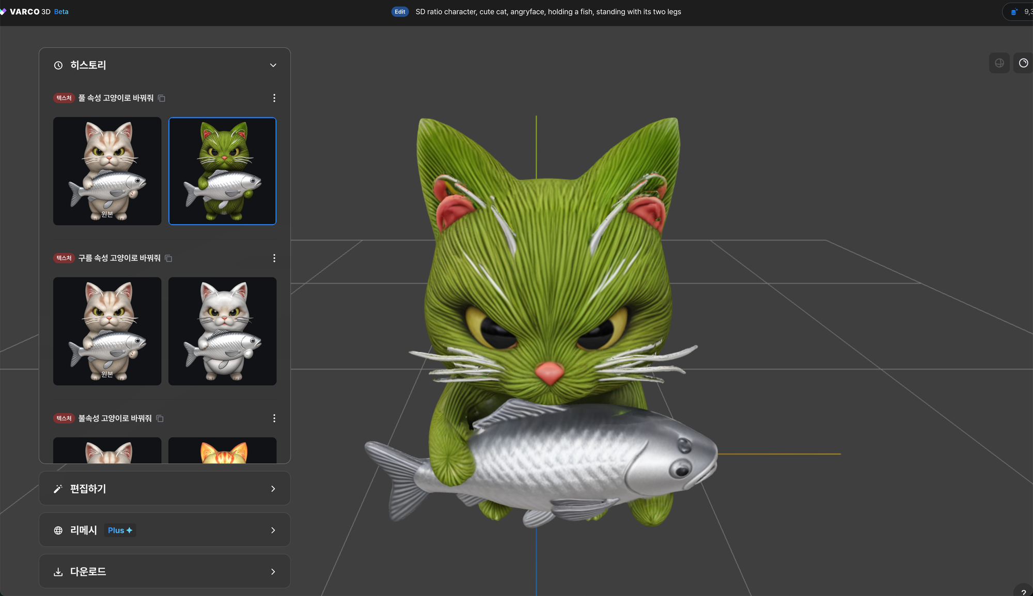1033x596 pixels.
Task: Click the Edit badge beside prompt title
Action: (400, 12)
